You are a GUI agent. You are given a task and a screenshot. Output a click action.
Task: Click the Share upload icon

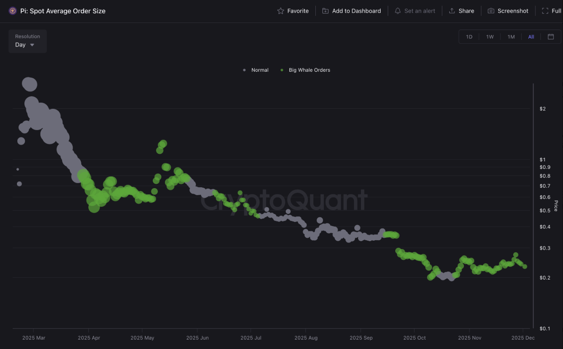(452, 11)
